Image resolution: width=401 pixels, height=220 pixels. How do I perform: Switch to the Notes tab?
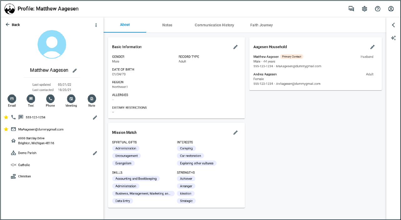[x=167, y=25]
